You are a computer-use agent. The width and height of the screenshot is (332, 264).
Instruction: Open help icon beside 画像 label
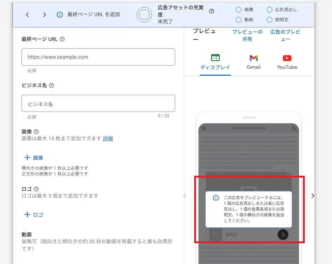[36, 132]
